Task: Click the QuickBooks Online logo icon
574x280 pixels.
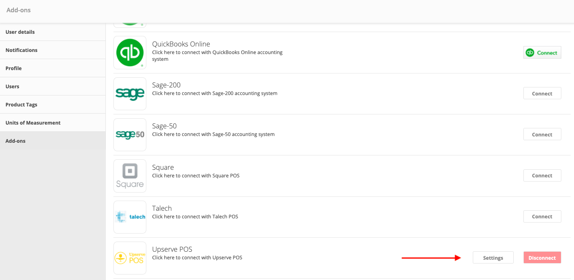Action: coord(129,52)
